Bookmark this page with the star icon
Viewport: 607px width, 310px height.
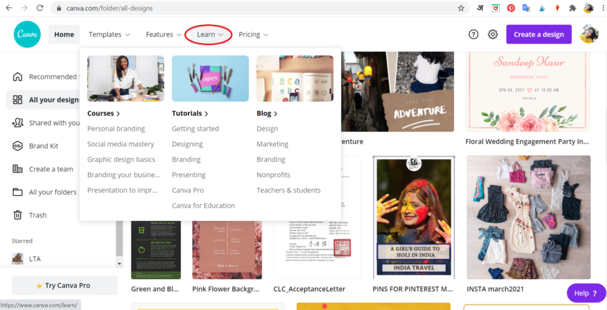tap(461, 8)
